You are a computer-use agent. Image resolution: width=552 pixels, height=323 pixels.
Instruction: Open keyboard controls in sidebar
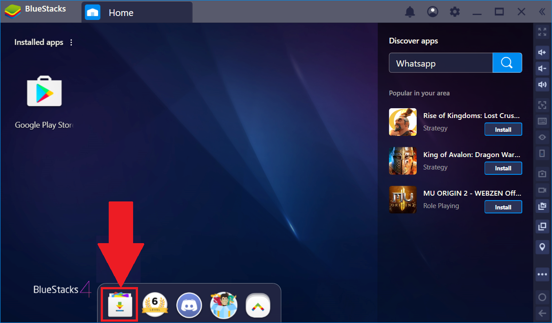(x=542, y=121)
